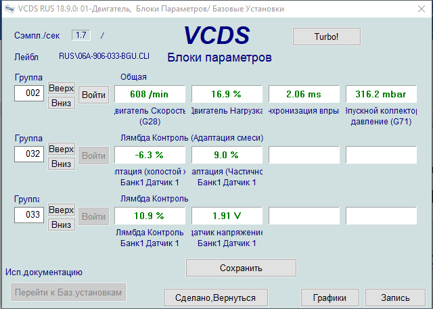Click the group 032 number field

point(29,154)
